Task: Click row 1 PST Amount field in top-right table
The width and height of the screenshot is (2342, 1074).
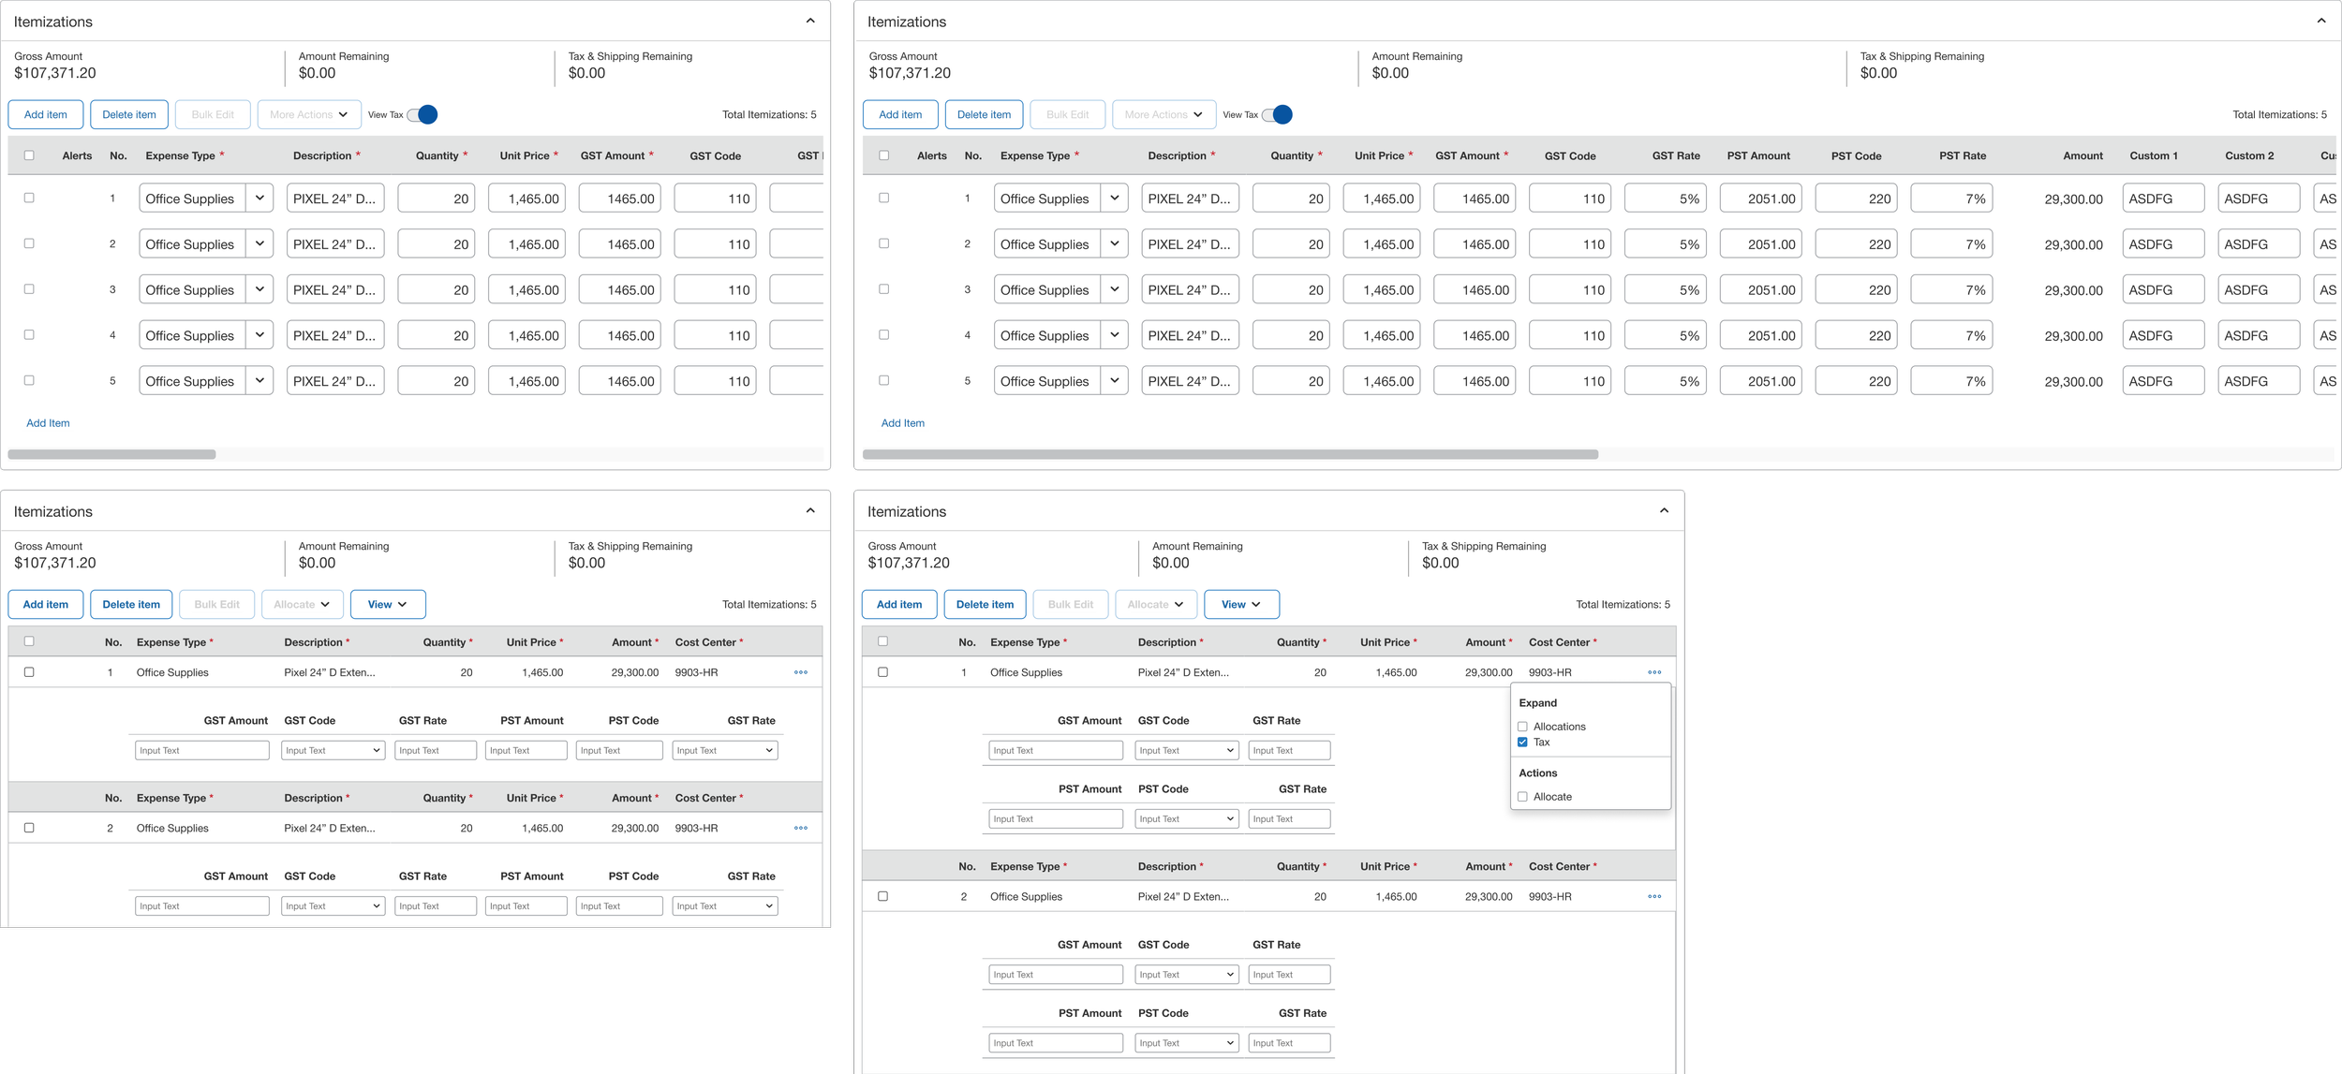Action: point(1760,199)
